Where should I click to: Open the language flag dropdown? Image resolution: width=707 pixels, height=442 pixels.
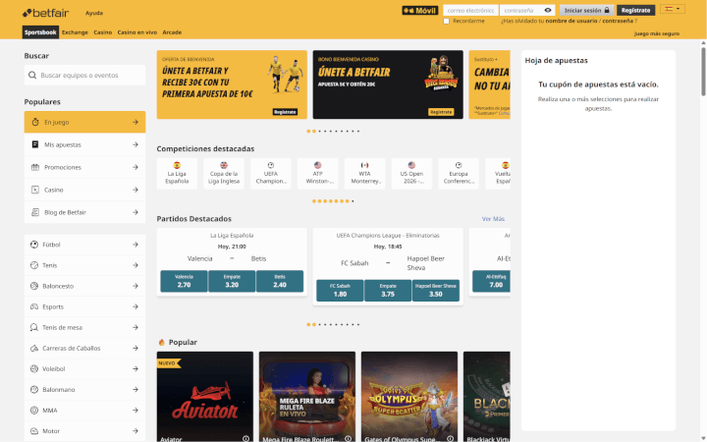673,9
